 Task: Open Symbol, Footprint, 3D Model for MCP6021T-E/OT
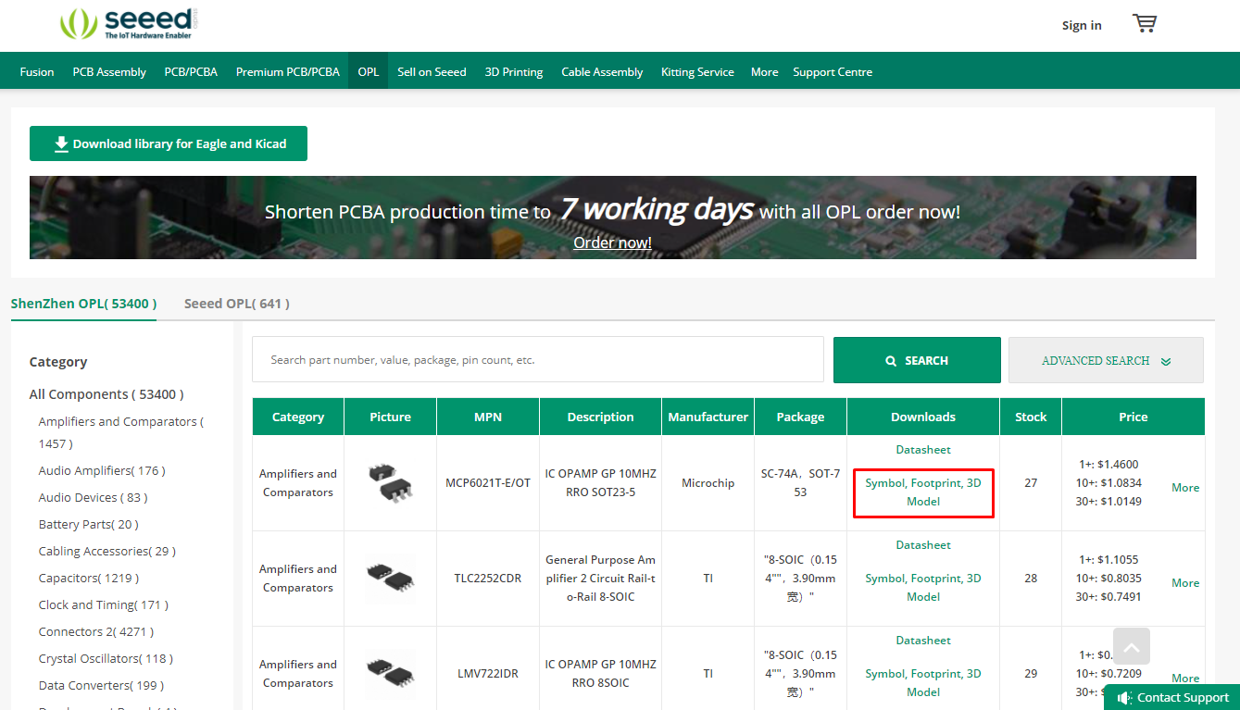923,492
